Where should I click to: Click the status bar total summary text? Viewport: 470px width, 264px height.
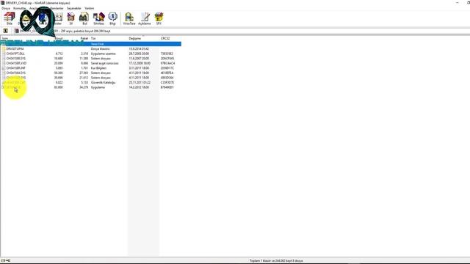point(276,261)
